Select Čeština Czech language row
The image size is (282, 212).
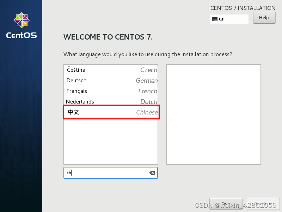(x=111, y=70)
